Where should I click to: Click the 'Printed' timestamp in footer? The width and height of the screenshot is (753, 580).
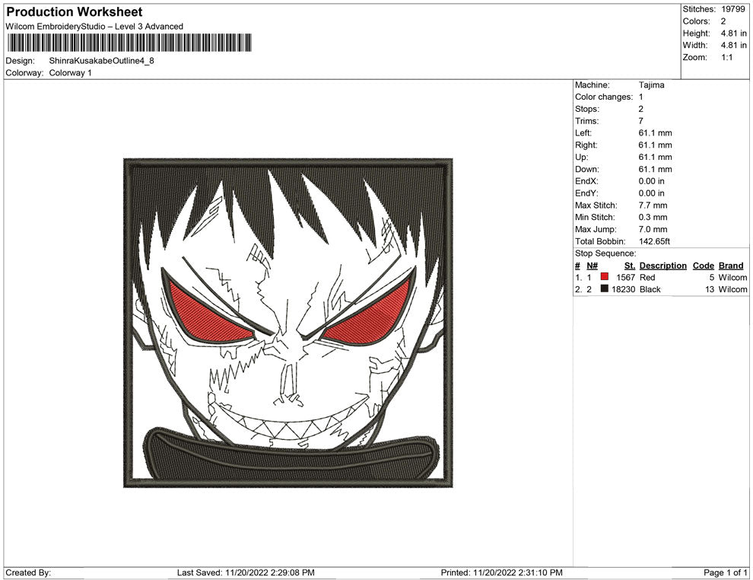[x=502, y=573]
